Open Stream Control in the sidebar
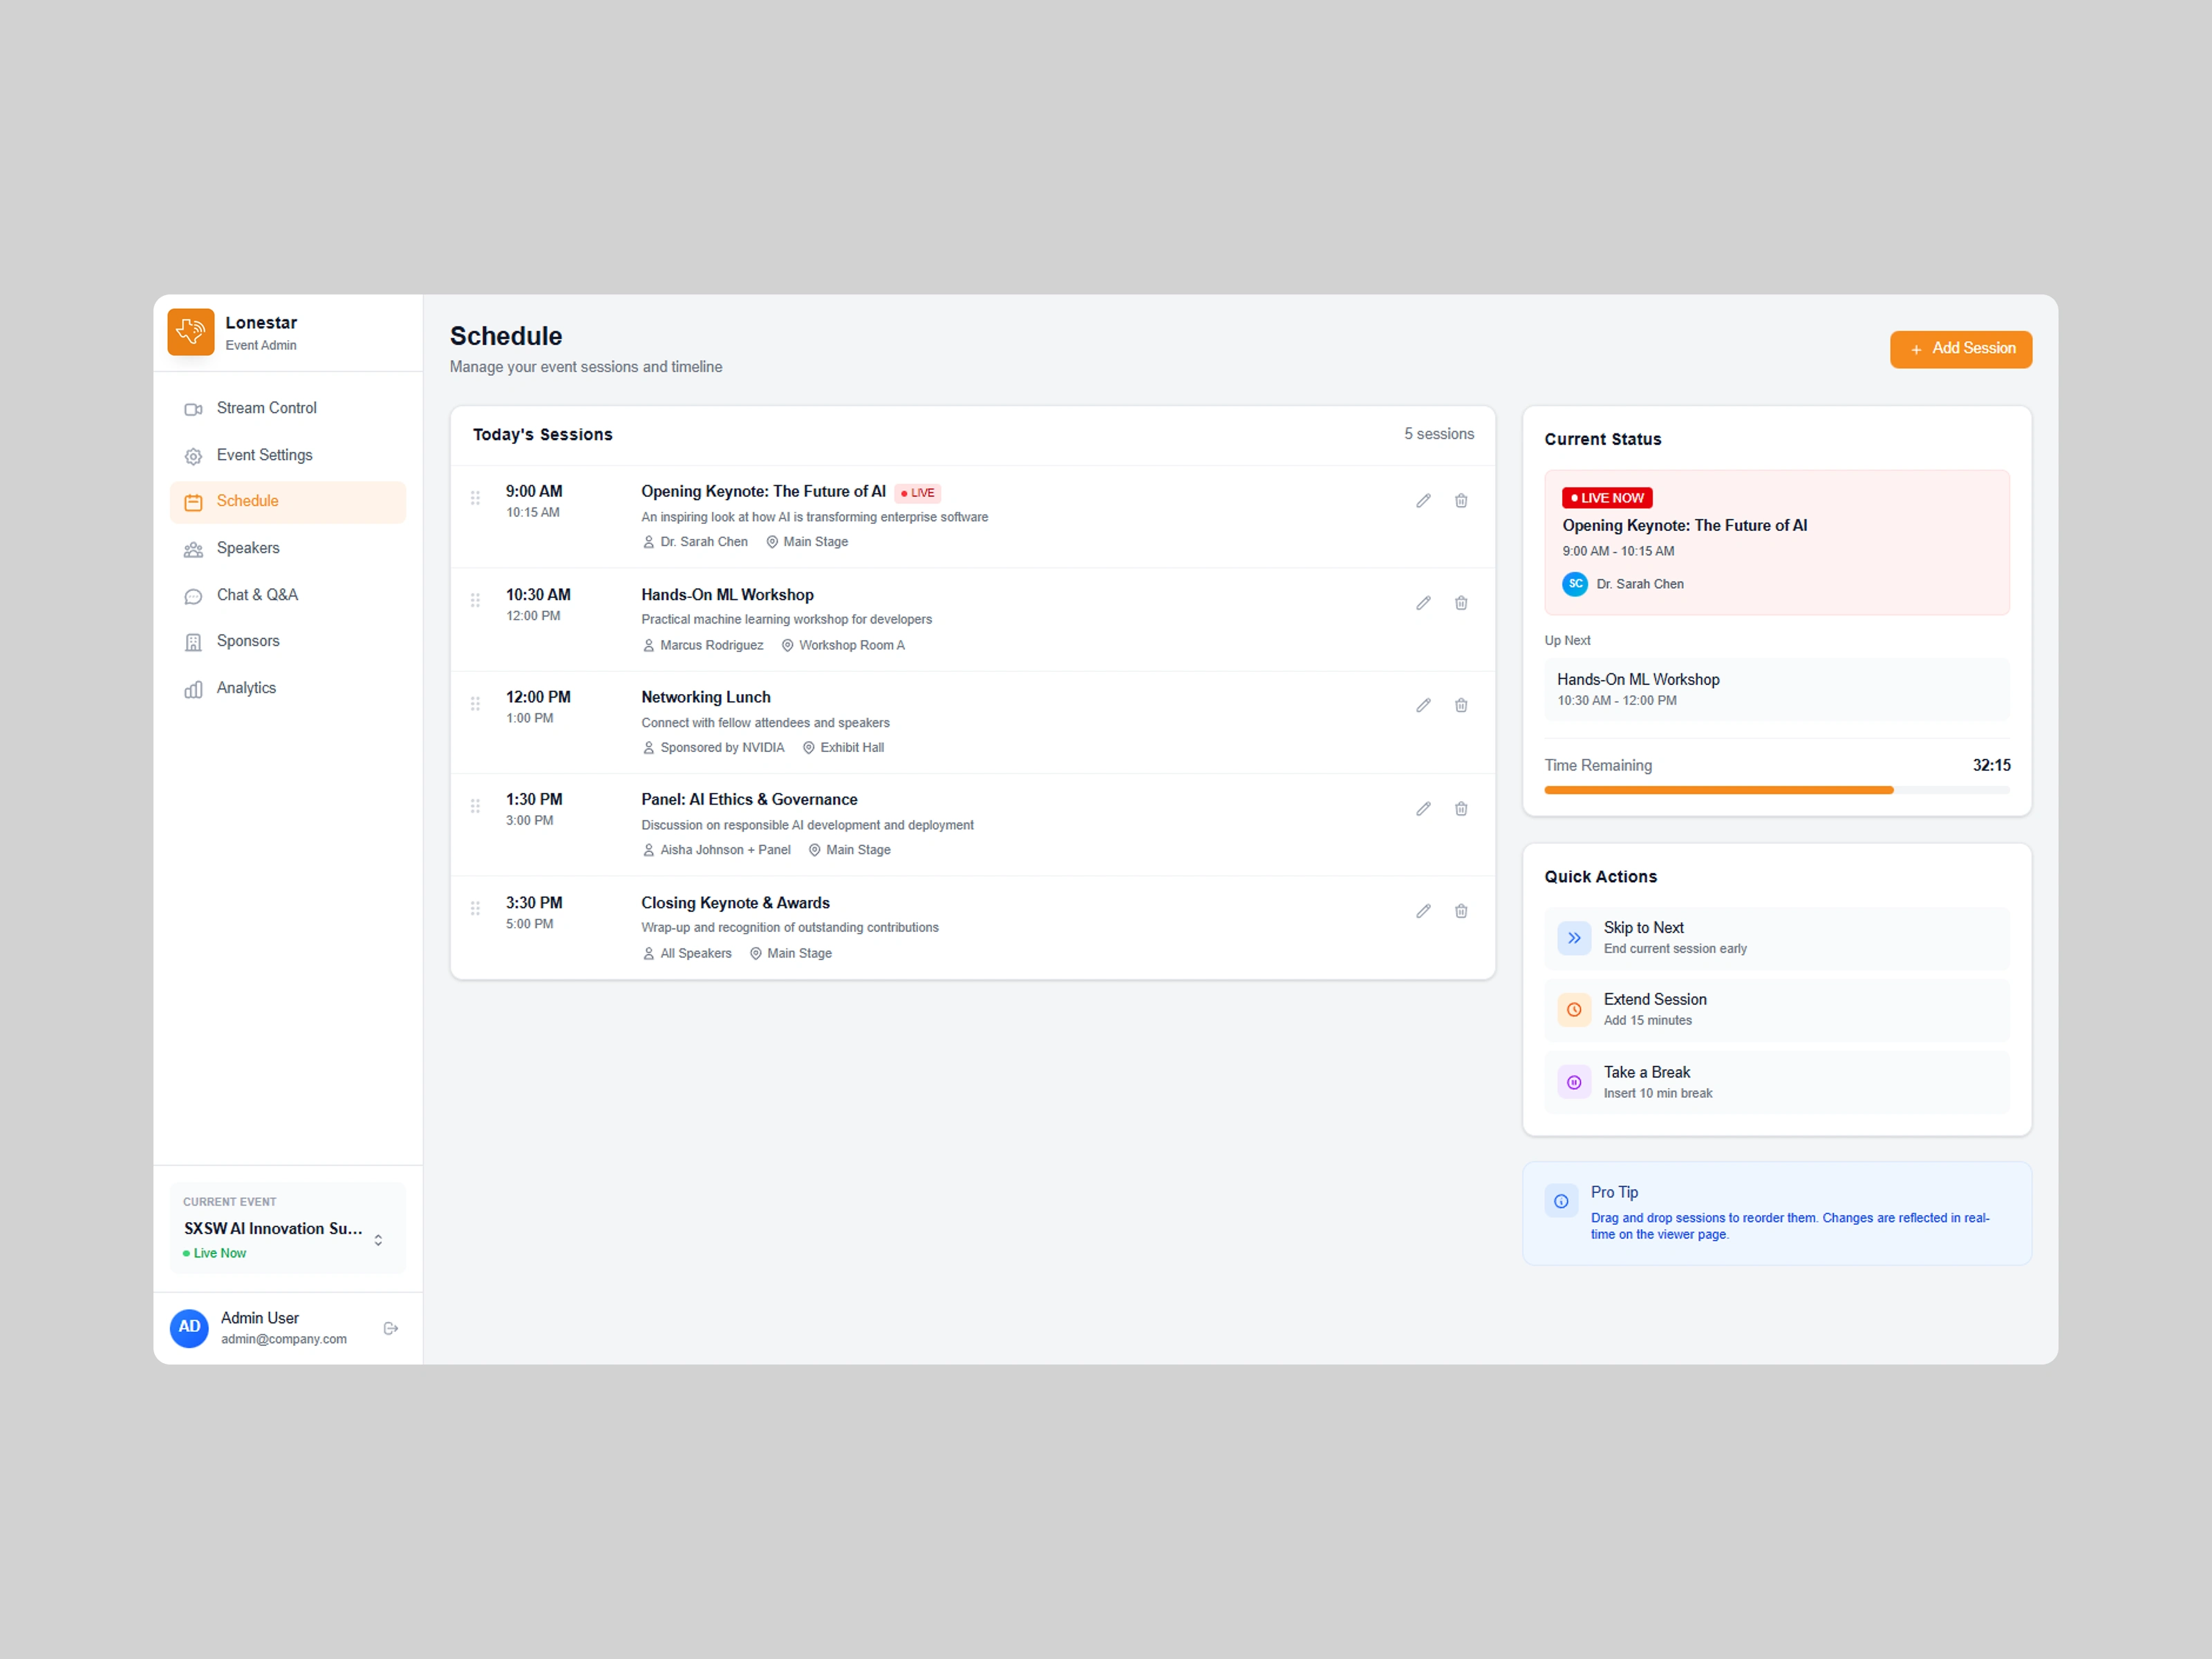The height and width of the screenshot is (1659, 2212). pyautogui.click(x=266, y=408)
